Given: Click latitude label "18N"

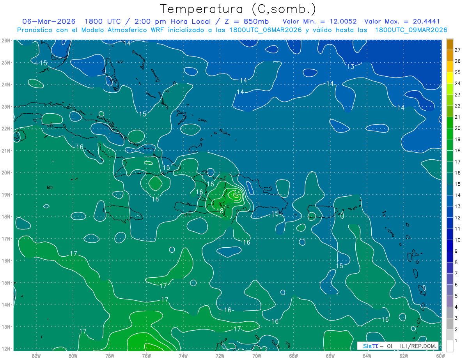Looking at the screenshot, I should click(5, 217).
